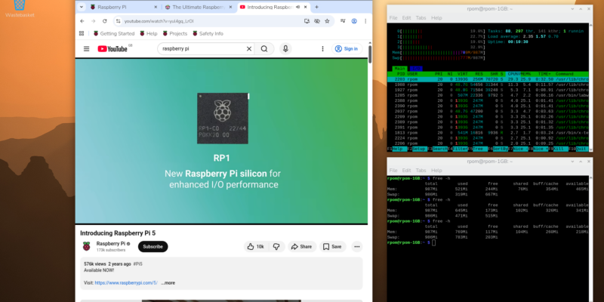Open File menu in htop terminal
Viewport: 604px width, 302px height.
click(393, 17)
